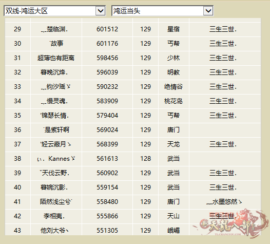Select player name 暮晚沉烽.
The image size is (270, 244).
(x=54, y=72)
